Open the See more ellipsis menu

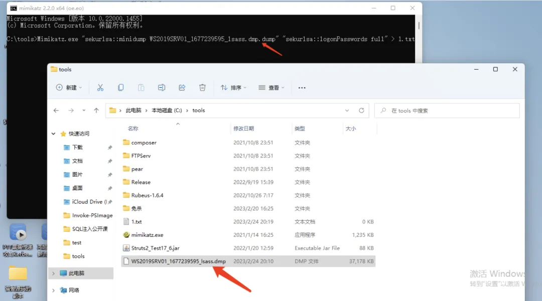click(x=302, y=87)
